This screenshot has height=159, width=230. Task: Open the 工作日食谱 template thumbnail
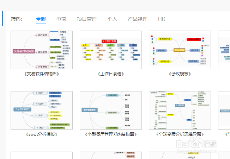point(111,50)
